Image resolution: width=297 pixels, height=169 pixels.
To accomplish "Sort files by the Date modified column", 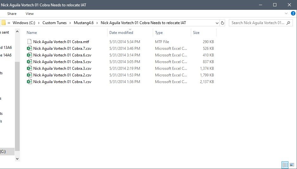I will pos(121,33).
